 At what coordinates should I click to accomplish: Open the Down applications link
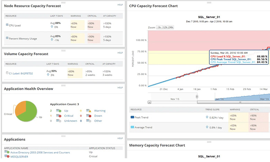point(98,116)
